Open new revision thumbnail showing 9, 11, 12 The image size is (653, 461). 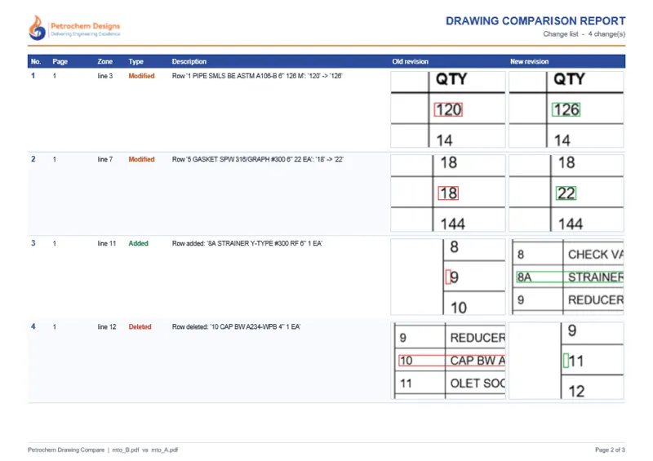point(566,360)
